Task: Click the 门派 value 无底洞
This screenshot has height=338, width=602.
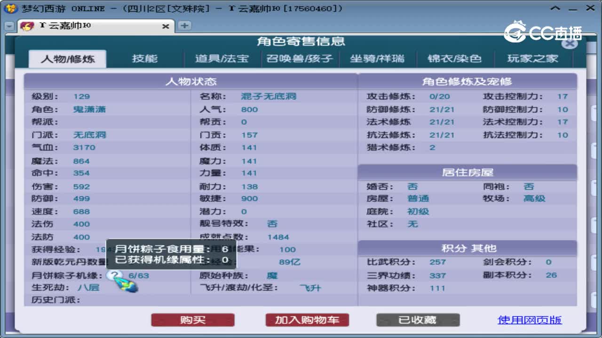Action: coord(89,135)
